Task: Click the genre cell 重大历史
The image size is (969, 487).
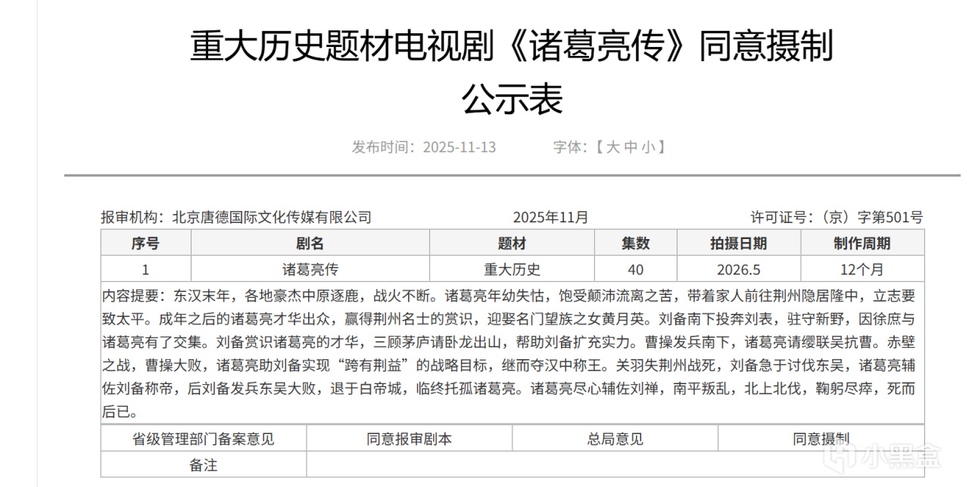Action: coord(512,269)
